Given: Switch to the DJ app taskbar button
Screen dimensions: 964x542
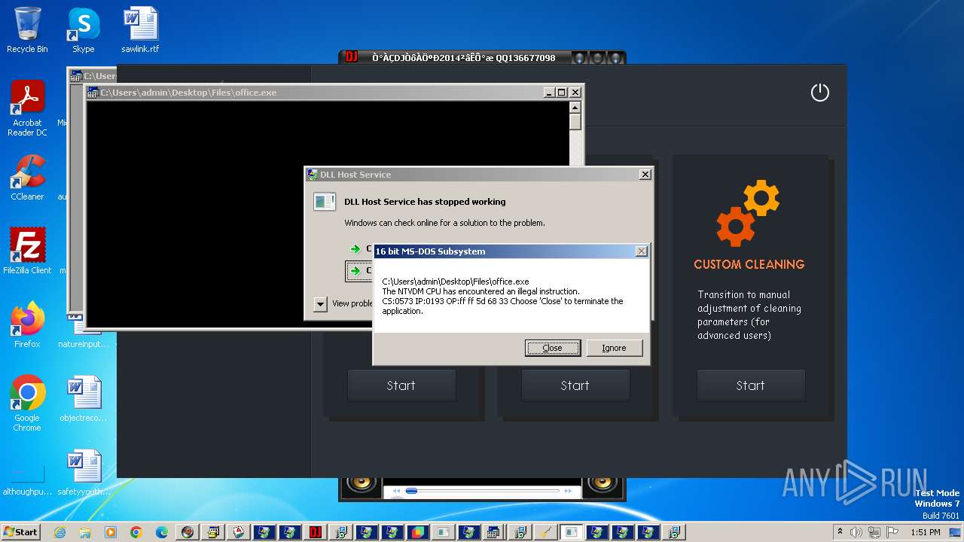Looking at the screenshot, I should click(316, 532).
